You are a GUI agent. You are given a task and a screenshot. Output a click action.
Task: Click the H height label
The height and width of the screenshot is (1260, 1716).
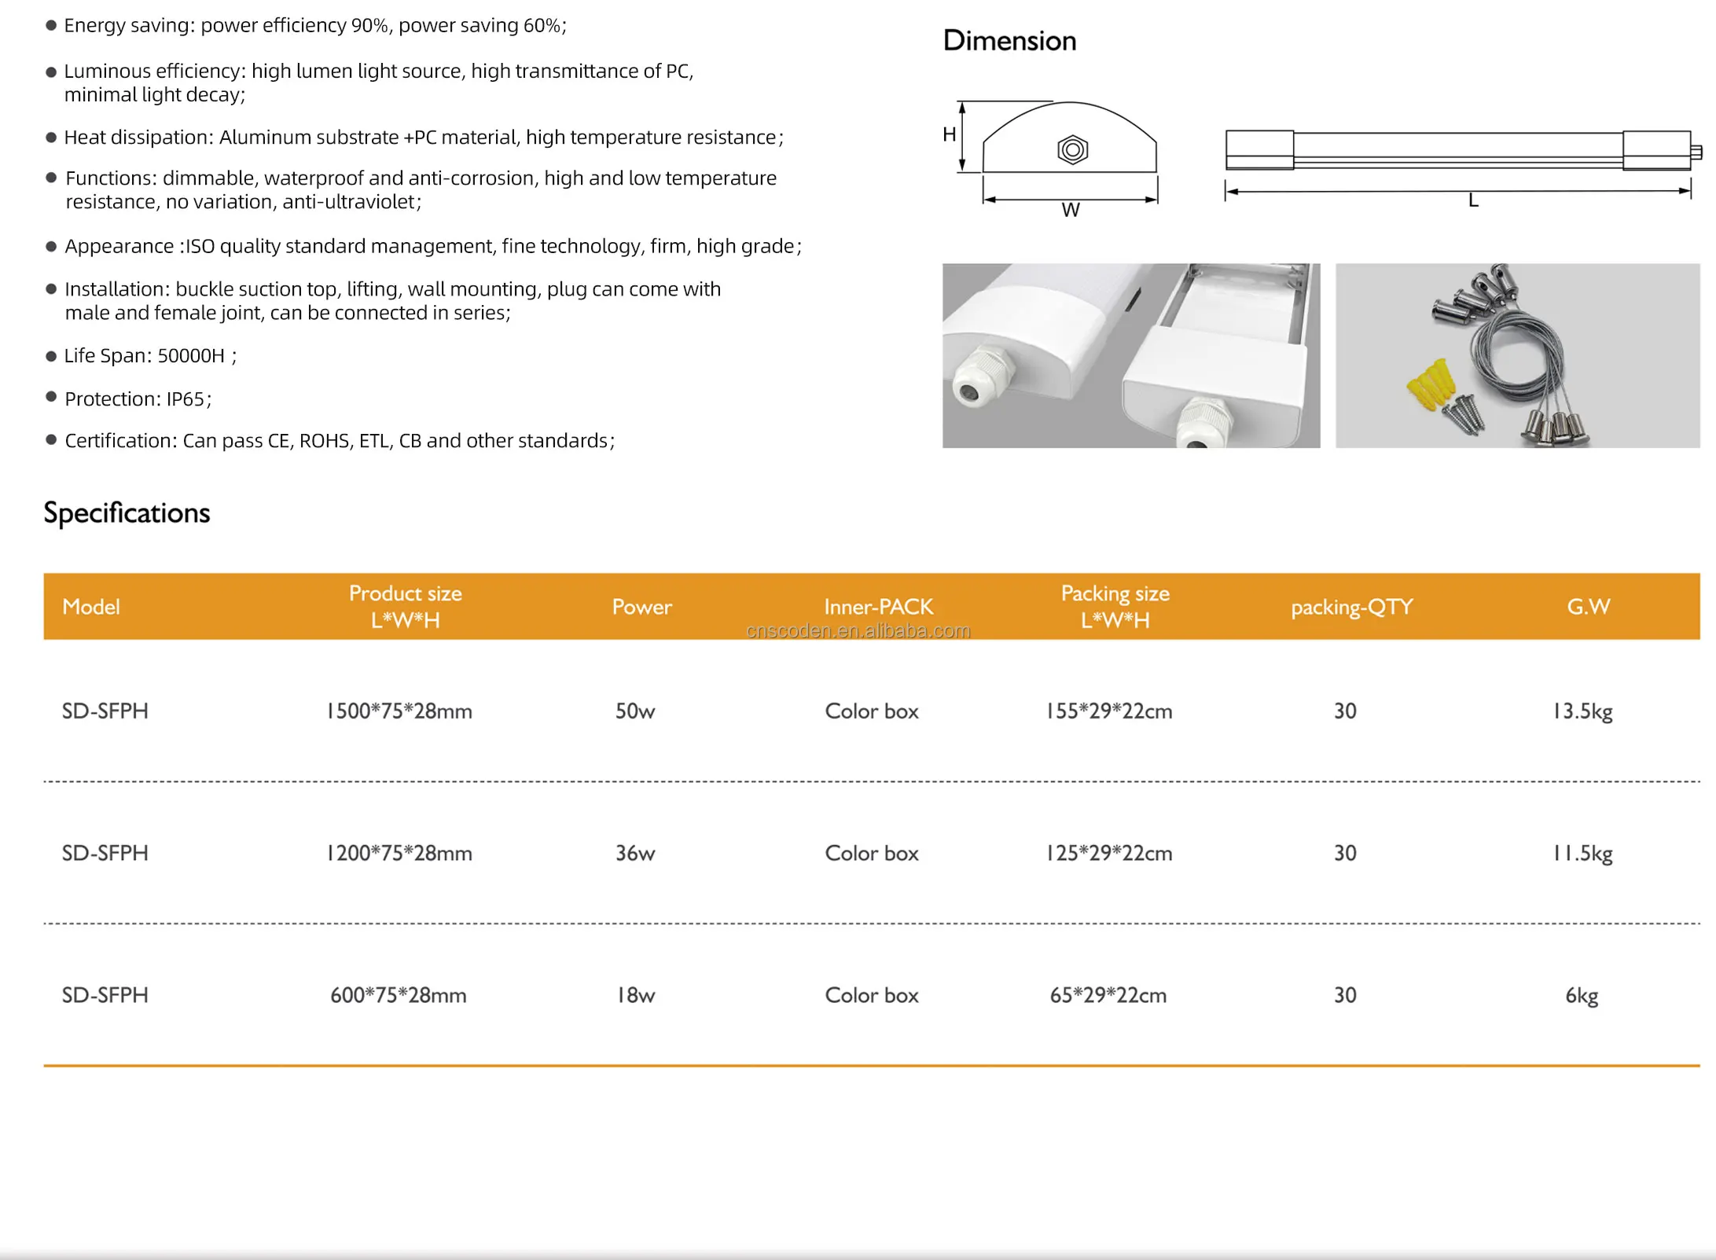tap(949, 134)
